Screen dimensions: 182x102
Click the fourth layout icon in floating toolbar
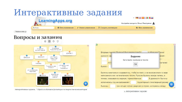click(57, 41)
